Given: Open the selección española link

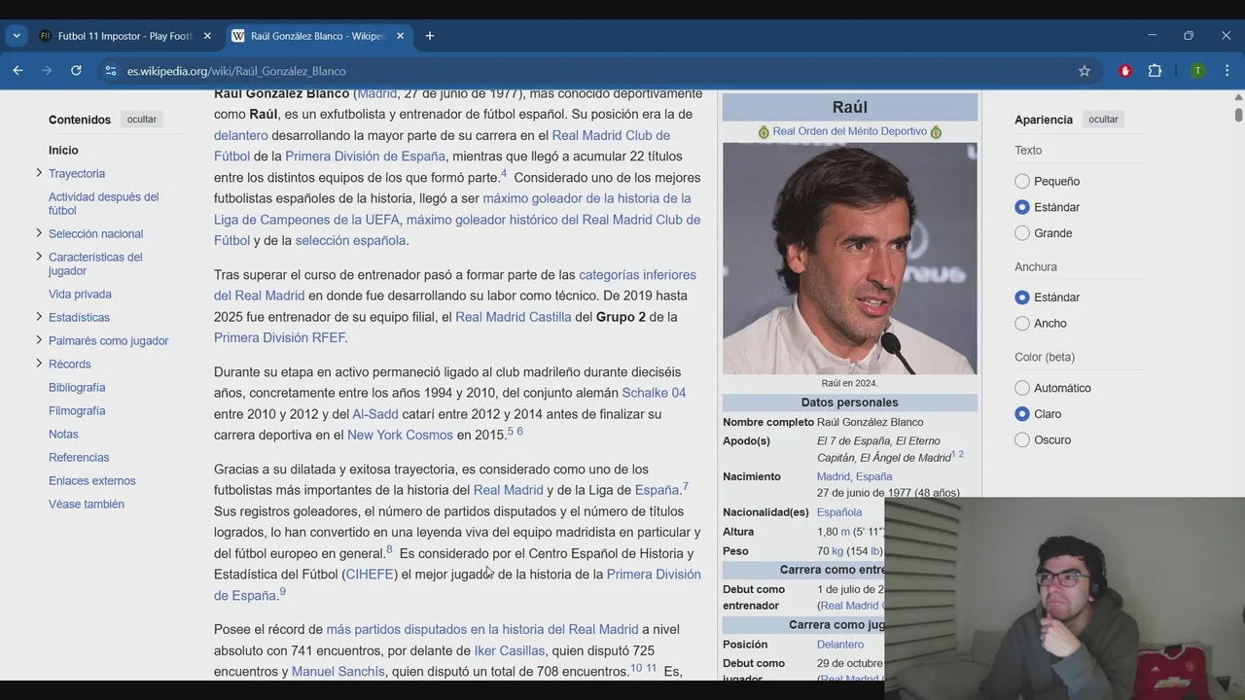Looking at the screenshot, I should (350, 241).
